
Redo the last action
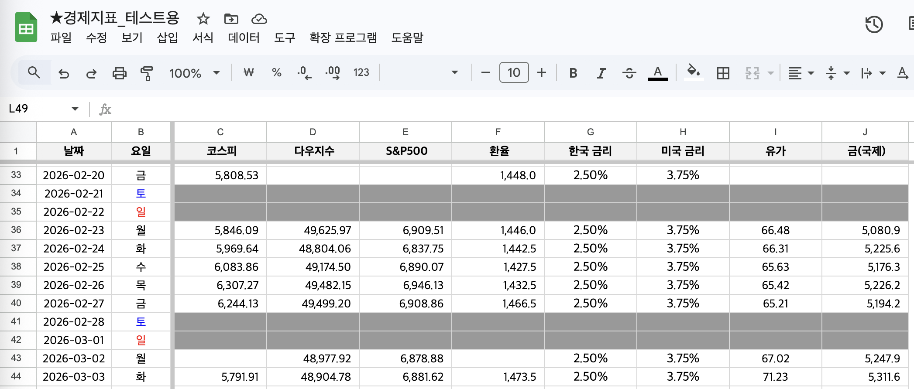pos(91,73)
